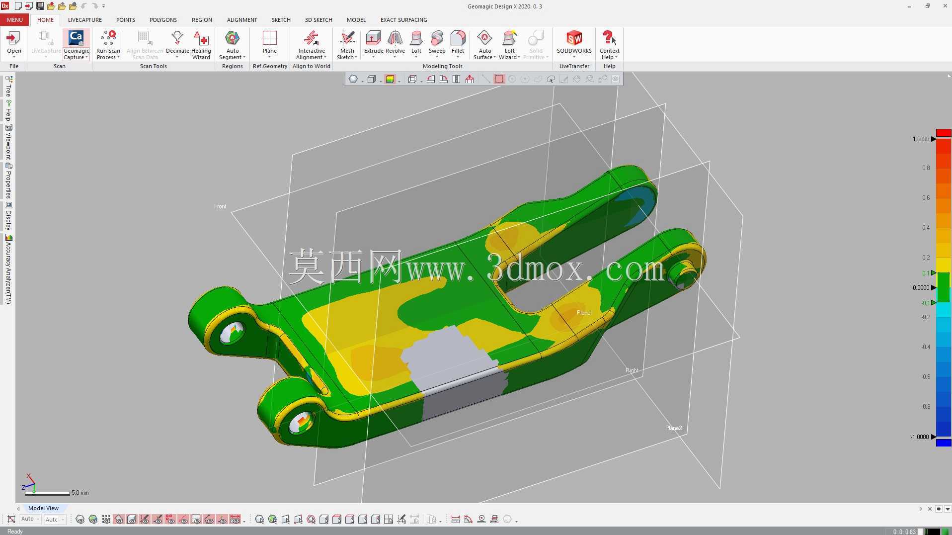Create a new document from quick access toolbar
952x535 pixels.
tap(18, 6)
